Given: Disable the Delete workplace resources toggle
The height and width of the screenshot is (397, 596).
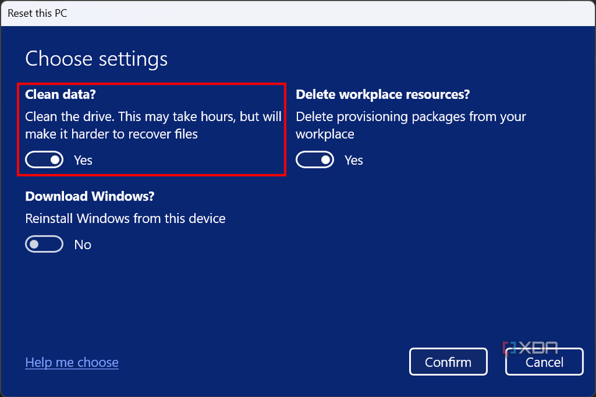Looking at the screenshot, I should (x=315, y=160).
